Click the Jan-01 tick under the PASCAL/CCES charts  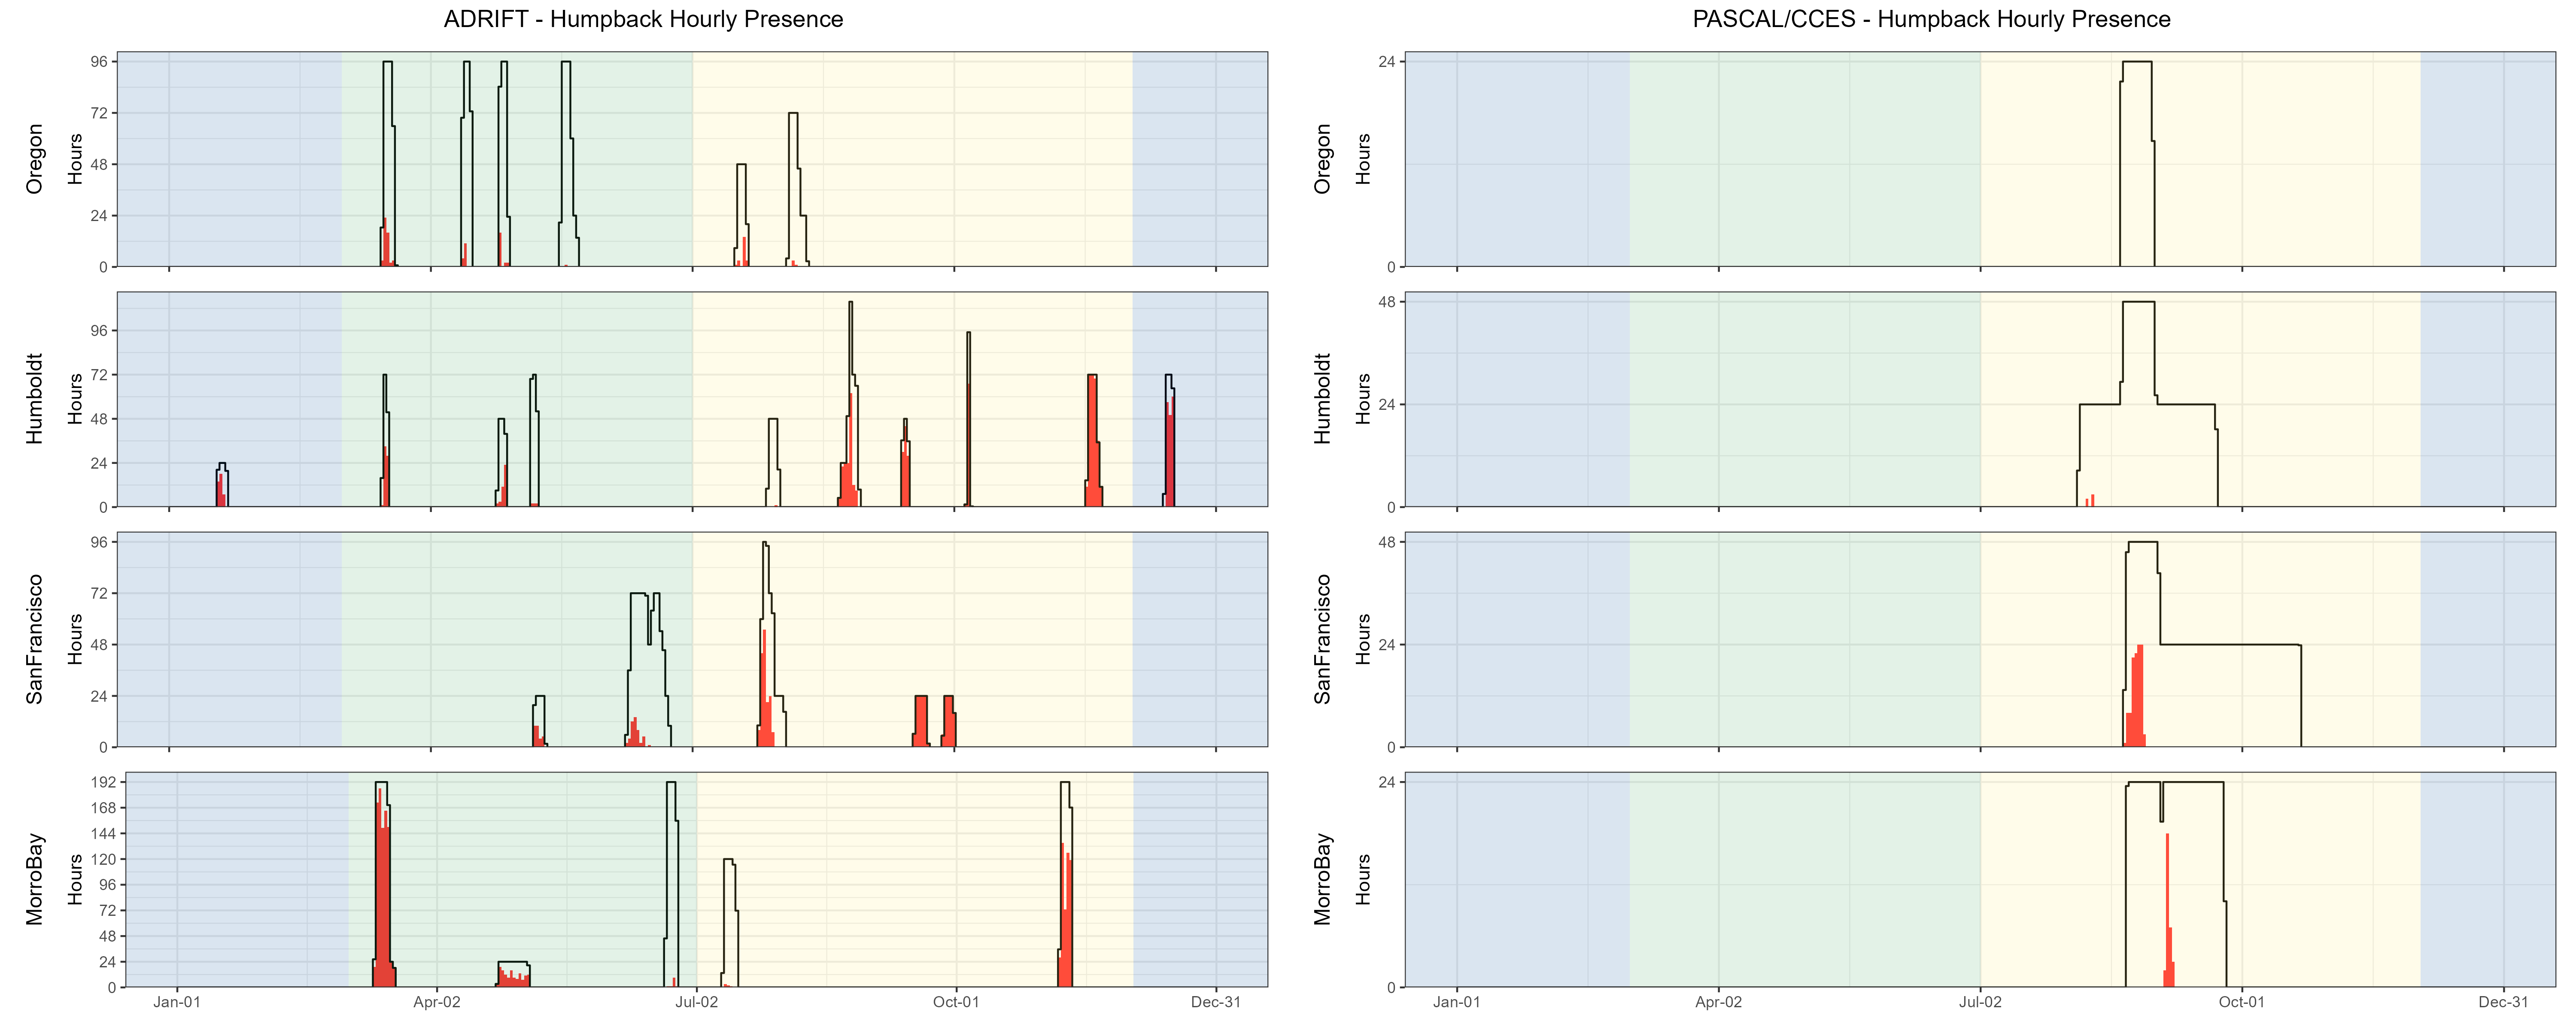pyautogui.click(x=1457, y=1002)
